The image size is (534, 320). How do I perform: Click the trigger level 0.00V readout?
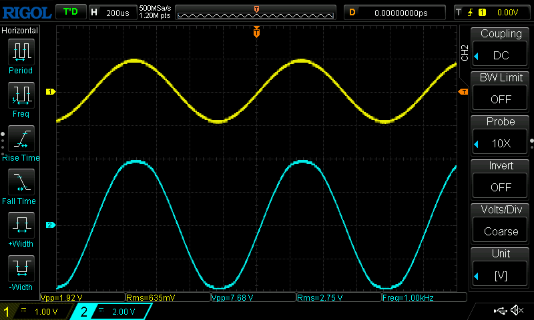507,13
